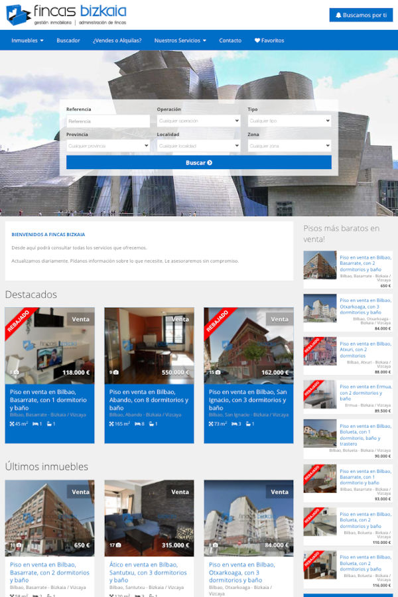Click sidebar thumbnail of the 89.500 € Ermua piso
The height and width of the screenshot is (597, 398).
(x=320, y=394)
